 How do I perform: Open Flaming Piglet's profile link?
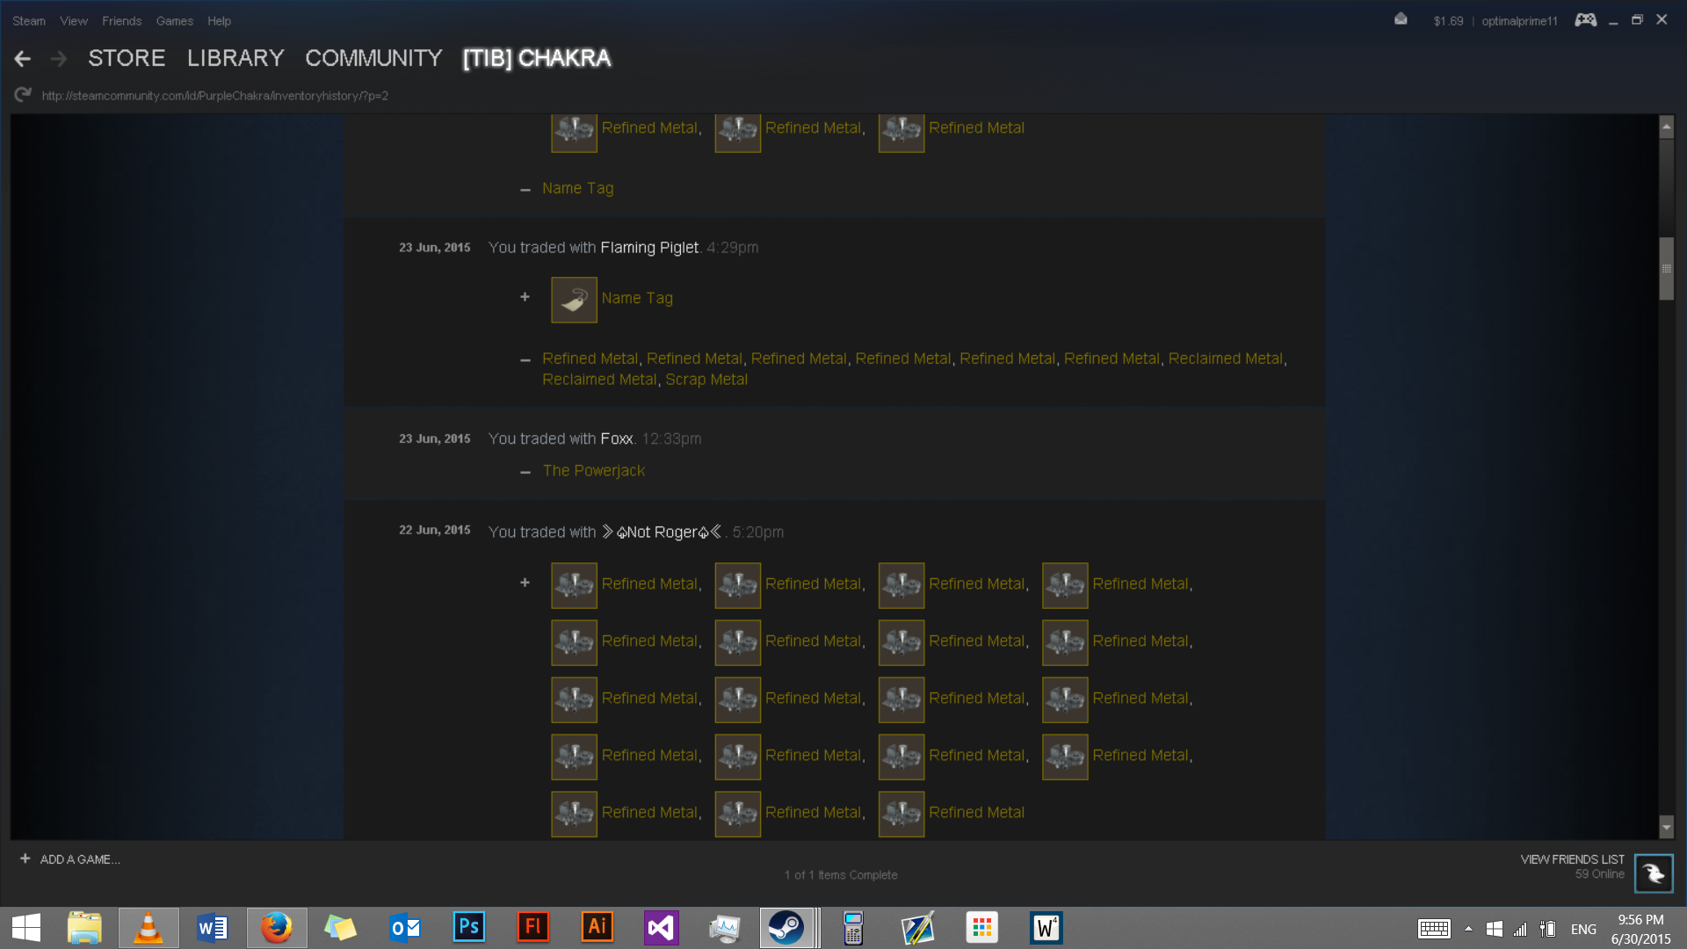tap(648, 248)
